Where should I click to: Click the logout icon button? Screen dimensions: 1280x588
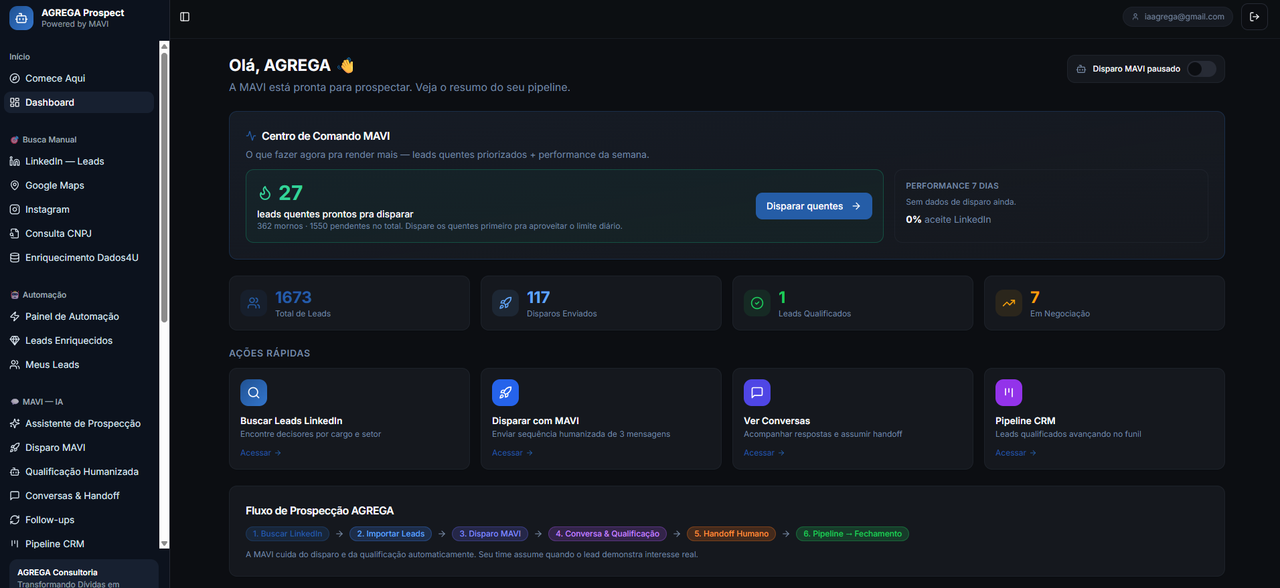[1254, 17]
